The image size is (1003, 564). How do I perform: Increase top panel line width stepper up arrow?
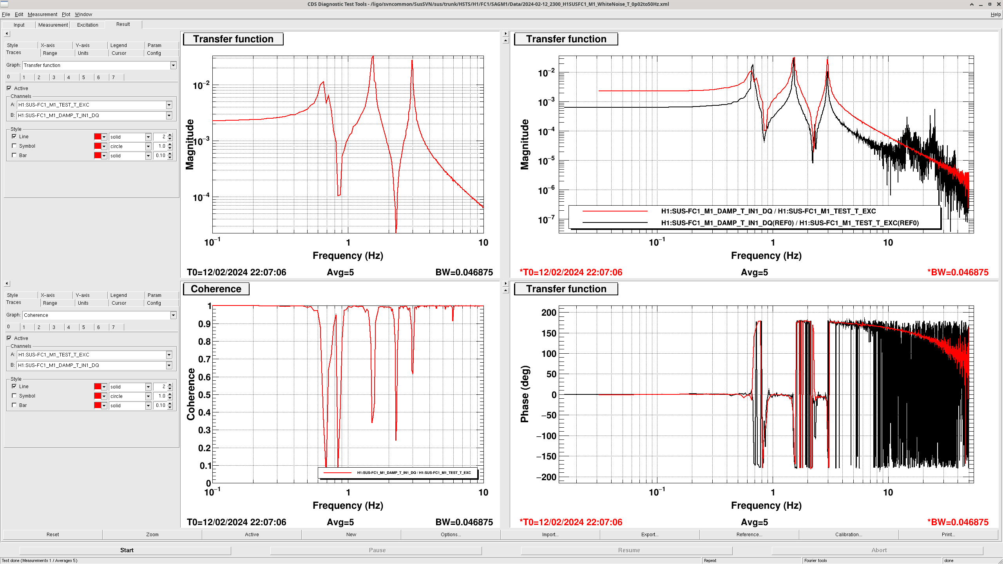pyautogui.click(x=170, y=135)
